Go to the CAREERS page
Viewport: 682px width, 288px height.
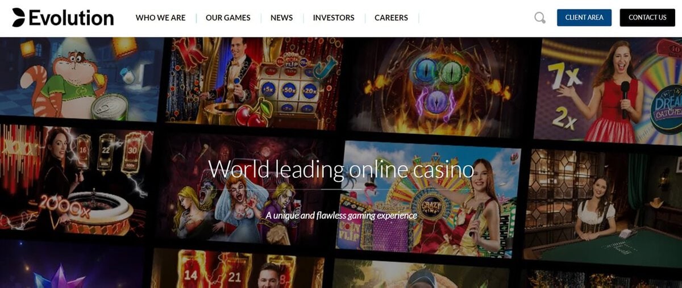click(x=391, y=18)
